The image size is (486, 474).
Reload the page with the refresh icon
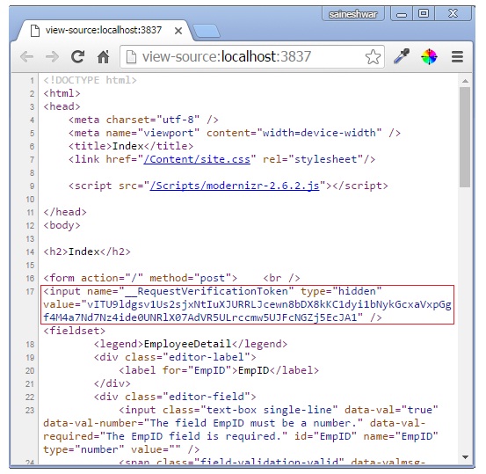[x=77, y=56]
